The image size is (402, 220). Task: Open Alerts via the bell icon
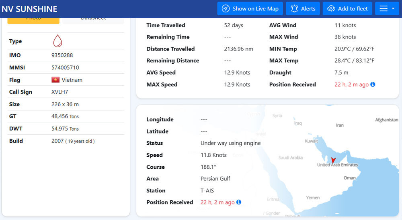click(303, 9)
